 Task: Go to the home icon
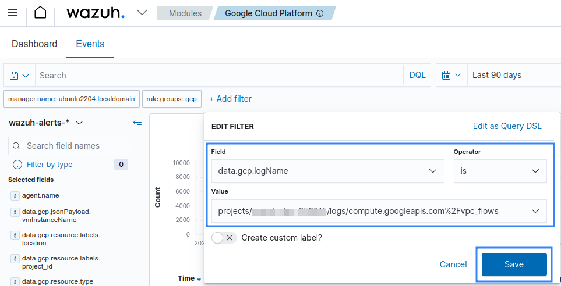pos(40,13)
